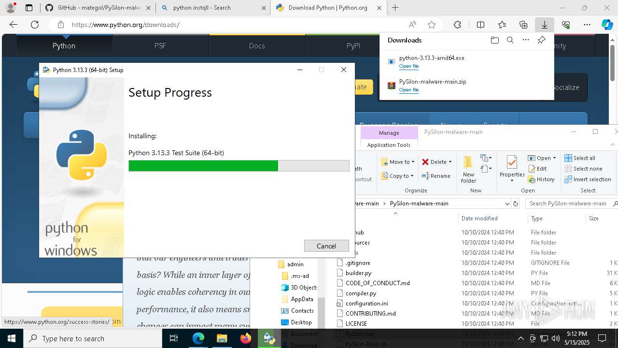The image size is (618, 348).
Task: Expand the Open dropdown in ribbon
Action: tap(554, 158)
